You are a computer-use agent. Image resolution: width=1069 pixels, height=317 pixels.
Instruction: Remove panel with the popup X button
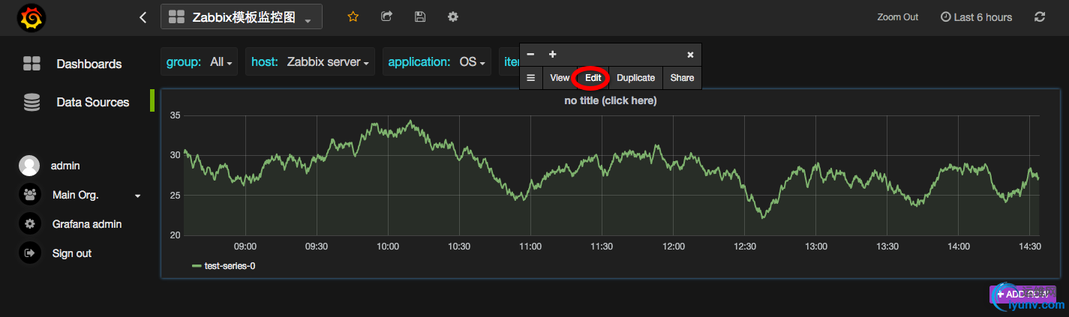pos(690,55)
